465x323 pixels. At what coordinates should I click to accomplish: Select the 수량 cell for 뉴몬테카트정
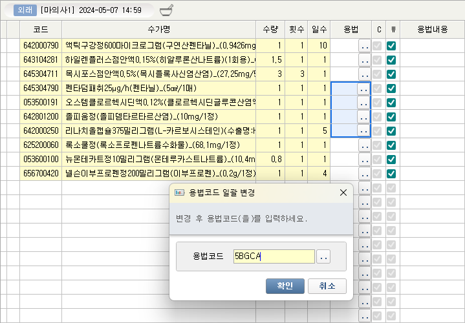pyautogui.click(x=271, y=160)
